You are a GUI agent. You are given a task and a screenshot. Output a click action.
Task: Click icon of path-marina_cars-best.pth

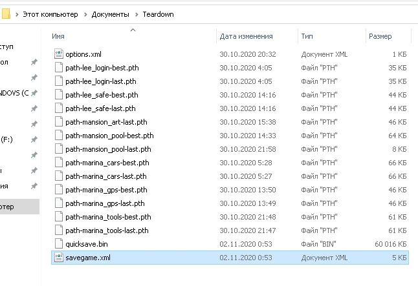59,163
